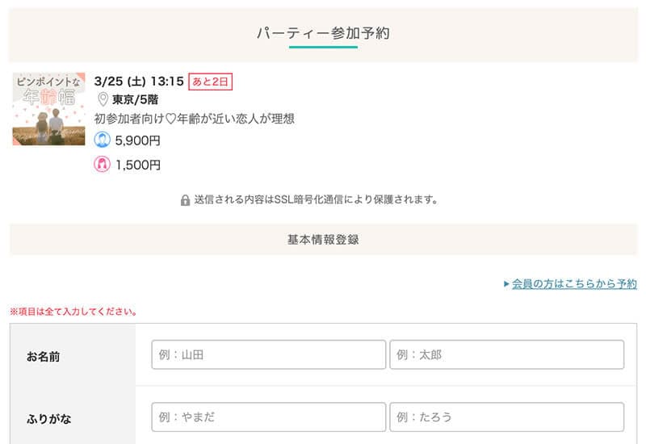
Task: Click the 基本情報登録 section header
Action: (x=323, y=240)
